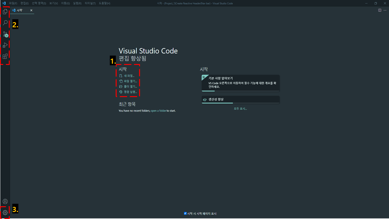Open the Explorer view in activity bar

click(x=5, y=12)
